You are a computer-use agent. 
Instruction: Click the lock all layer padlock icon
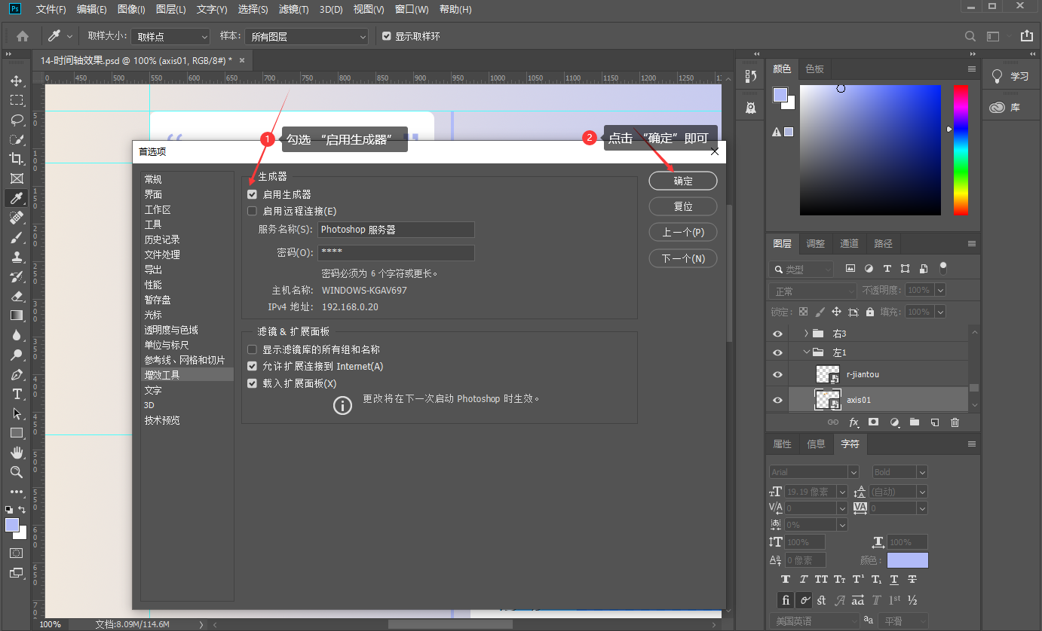870,312
